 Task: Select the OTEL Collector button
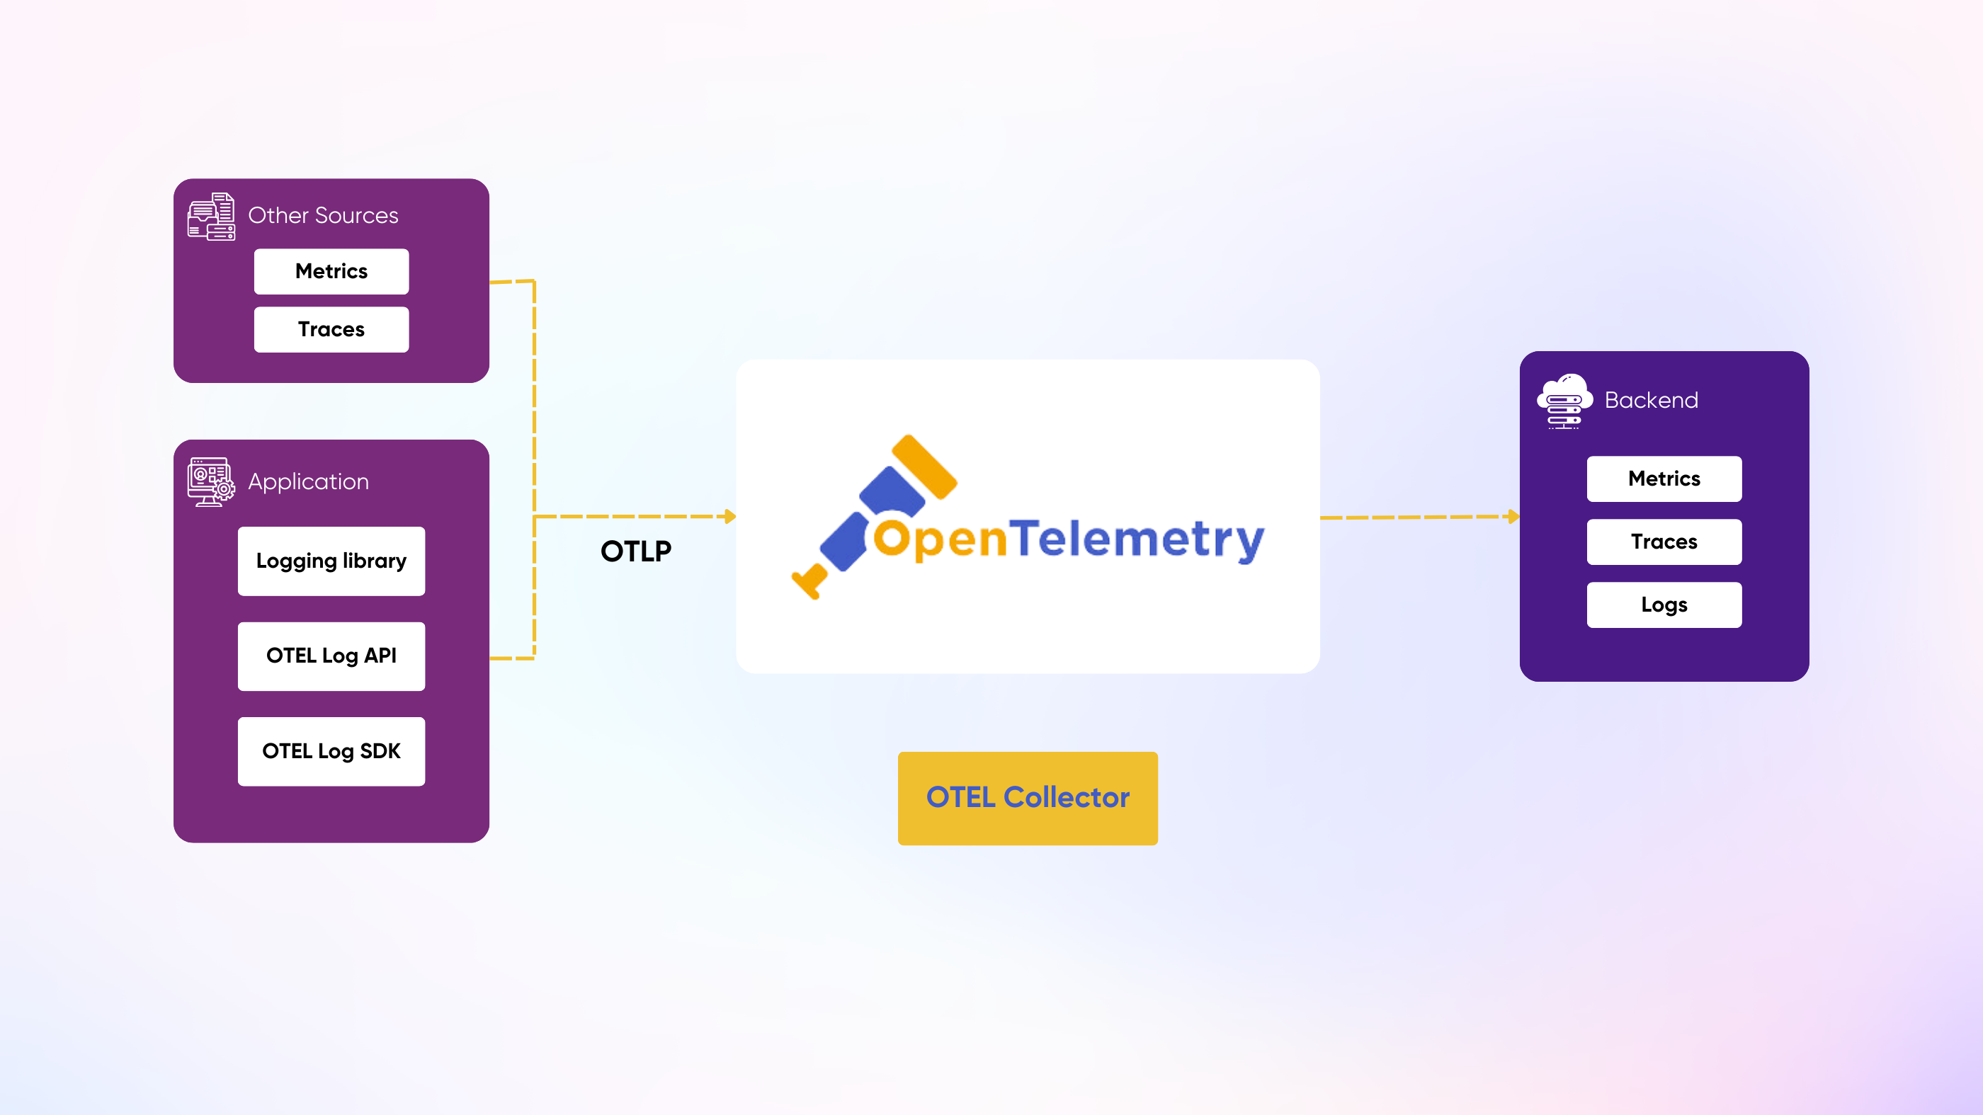[x=1027, y=796]
